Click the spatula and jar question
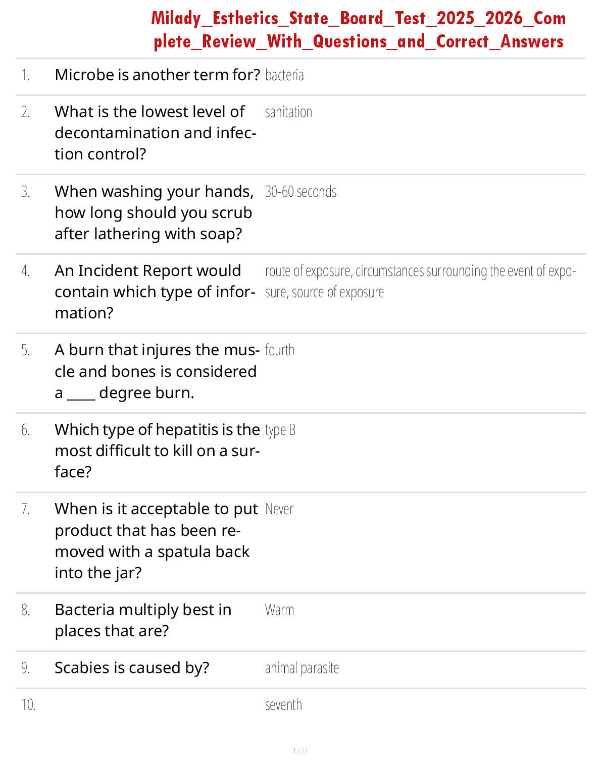The width and height of the screenshot is (601, 777). pyautogui.click(x=156, y=541)
